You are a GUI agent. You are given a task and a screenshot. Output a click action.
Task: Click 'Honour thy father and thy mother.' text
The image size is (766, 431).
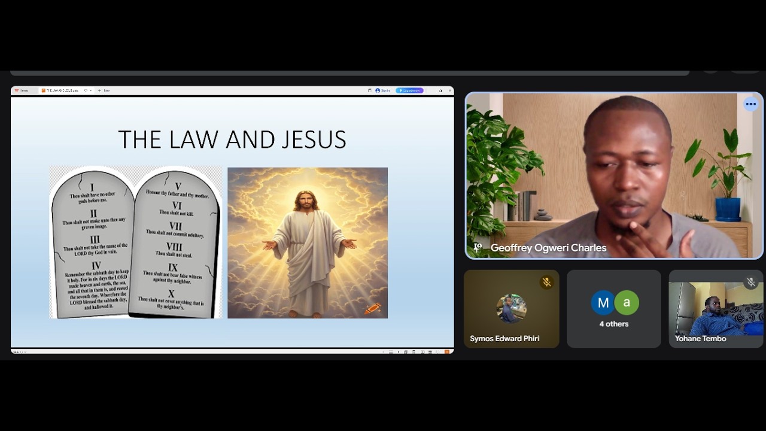(x=177, y=195)
